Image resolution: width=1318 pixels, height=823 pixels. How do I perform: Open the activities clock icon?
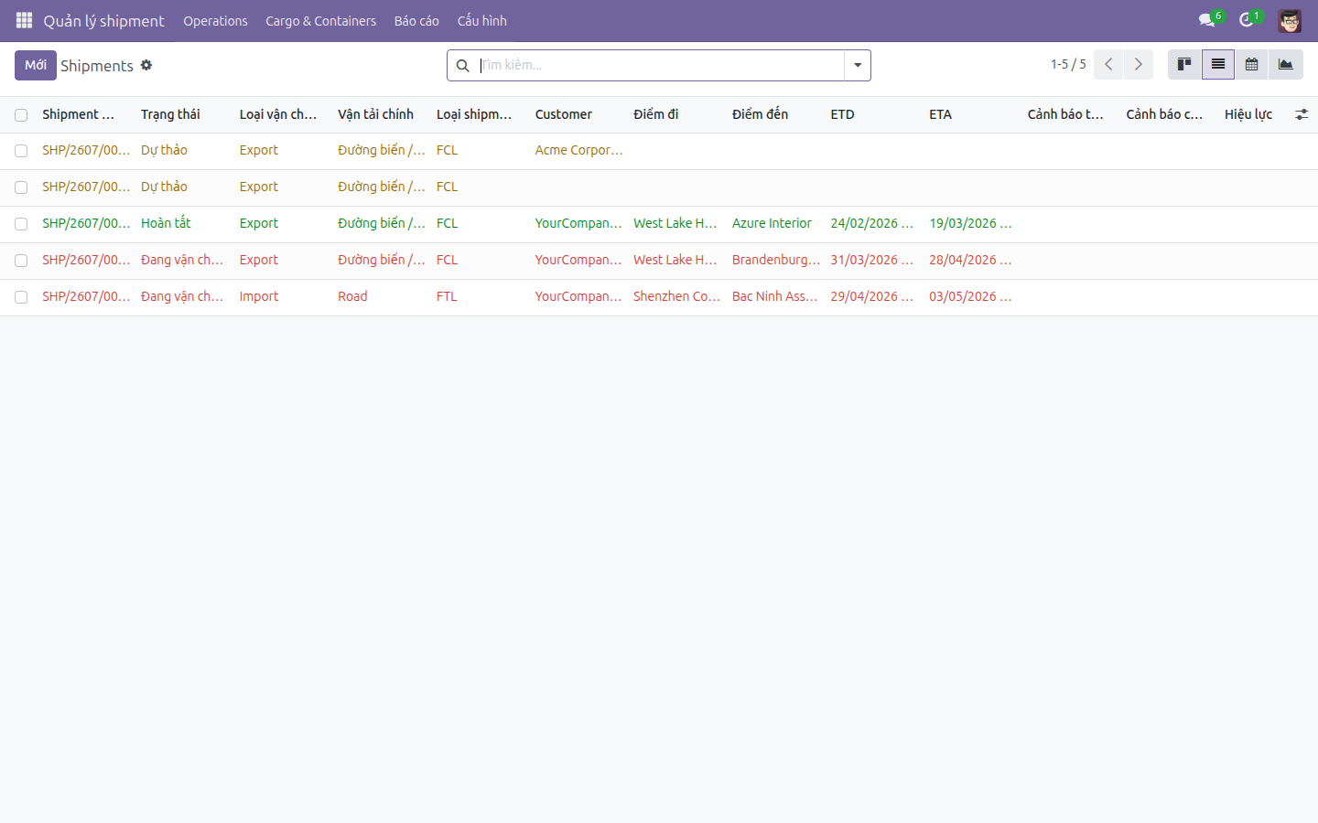point(1247,20)
